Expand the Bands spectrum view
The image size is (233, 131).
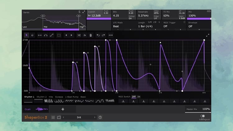coord(84,12)
